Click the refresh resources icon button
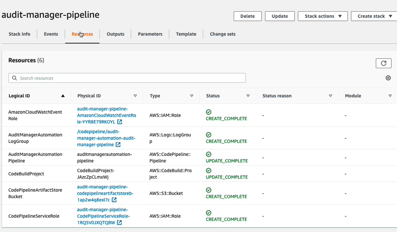The width and height of the screenshot is (397, 232). (383, 63)
